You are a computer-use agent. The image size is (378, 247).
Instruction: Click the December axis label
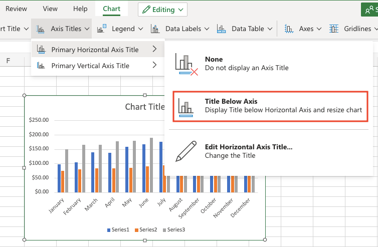tap(240, 208)
